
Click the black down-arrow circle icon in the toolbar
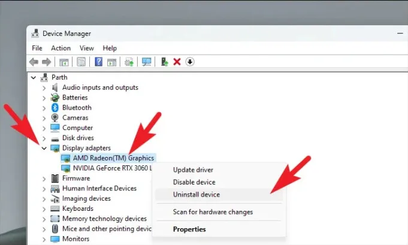pyautogui.click(x=190, y=62)
